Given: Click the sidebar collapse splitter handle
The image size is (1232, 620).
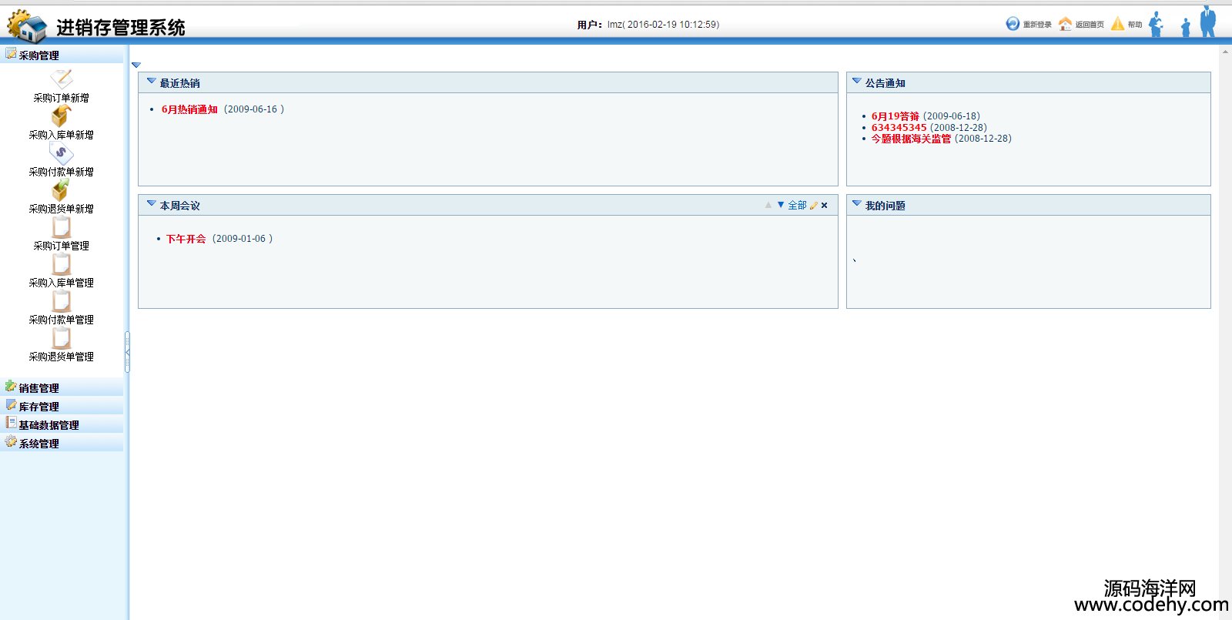Looking at the screenshot, I should (x=127, y=352).
